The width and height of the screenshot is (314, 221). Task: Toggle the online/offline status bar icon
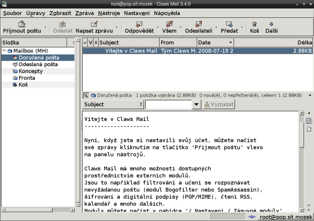[x=251, y=217]
